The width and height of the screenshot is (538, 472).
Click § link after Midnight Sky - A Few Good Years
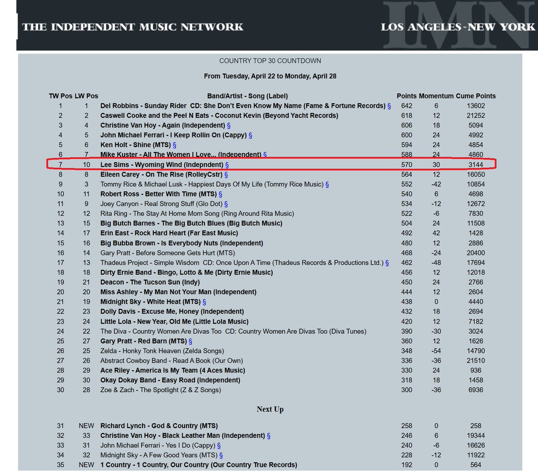221,455
